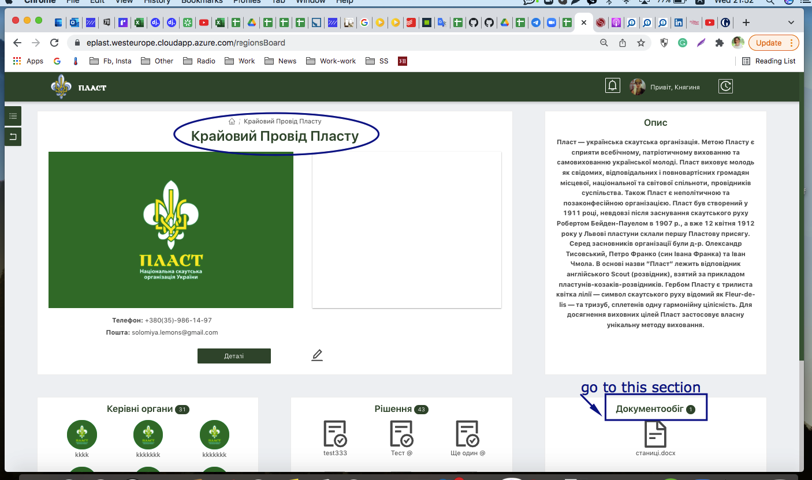The width and height of the screenshot is (812, 480).
Task: Click the thermometer bookmark icon
Action: 76,61
